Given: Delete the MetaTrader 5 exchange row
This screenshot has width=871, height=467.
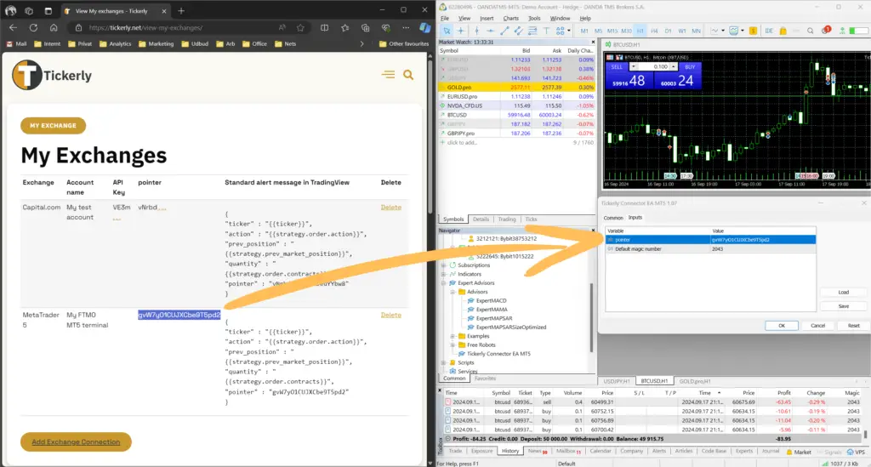Looking at the screenshot, I should [x=391, y=315].
